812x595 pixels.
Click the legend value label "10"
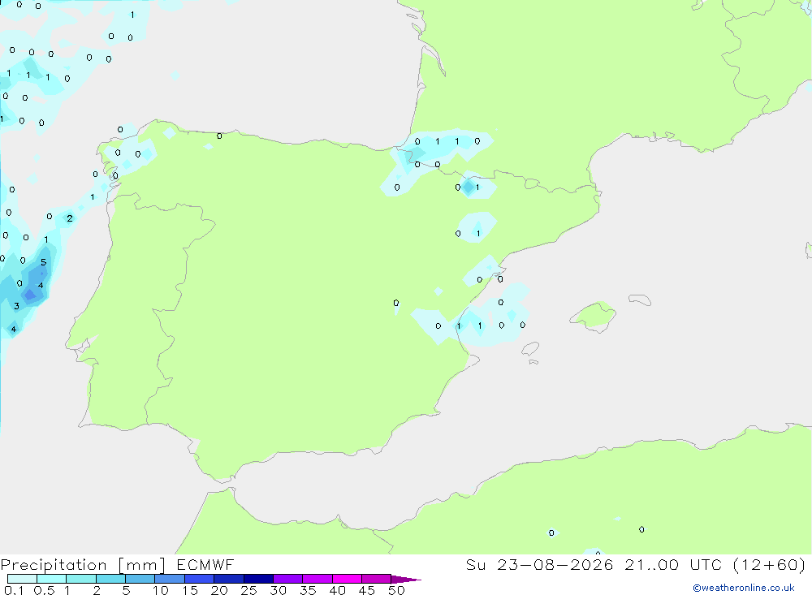[x=160, y=590]
